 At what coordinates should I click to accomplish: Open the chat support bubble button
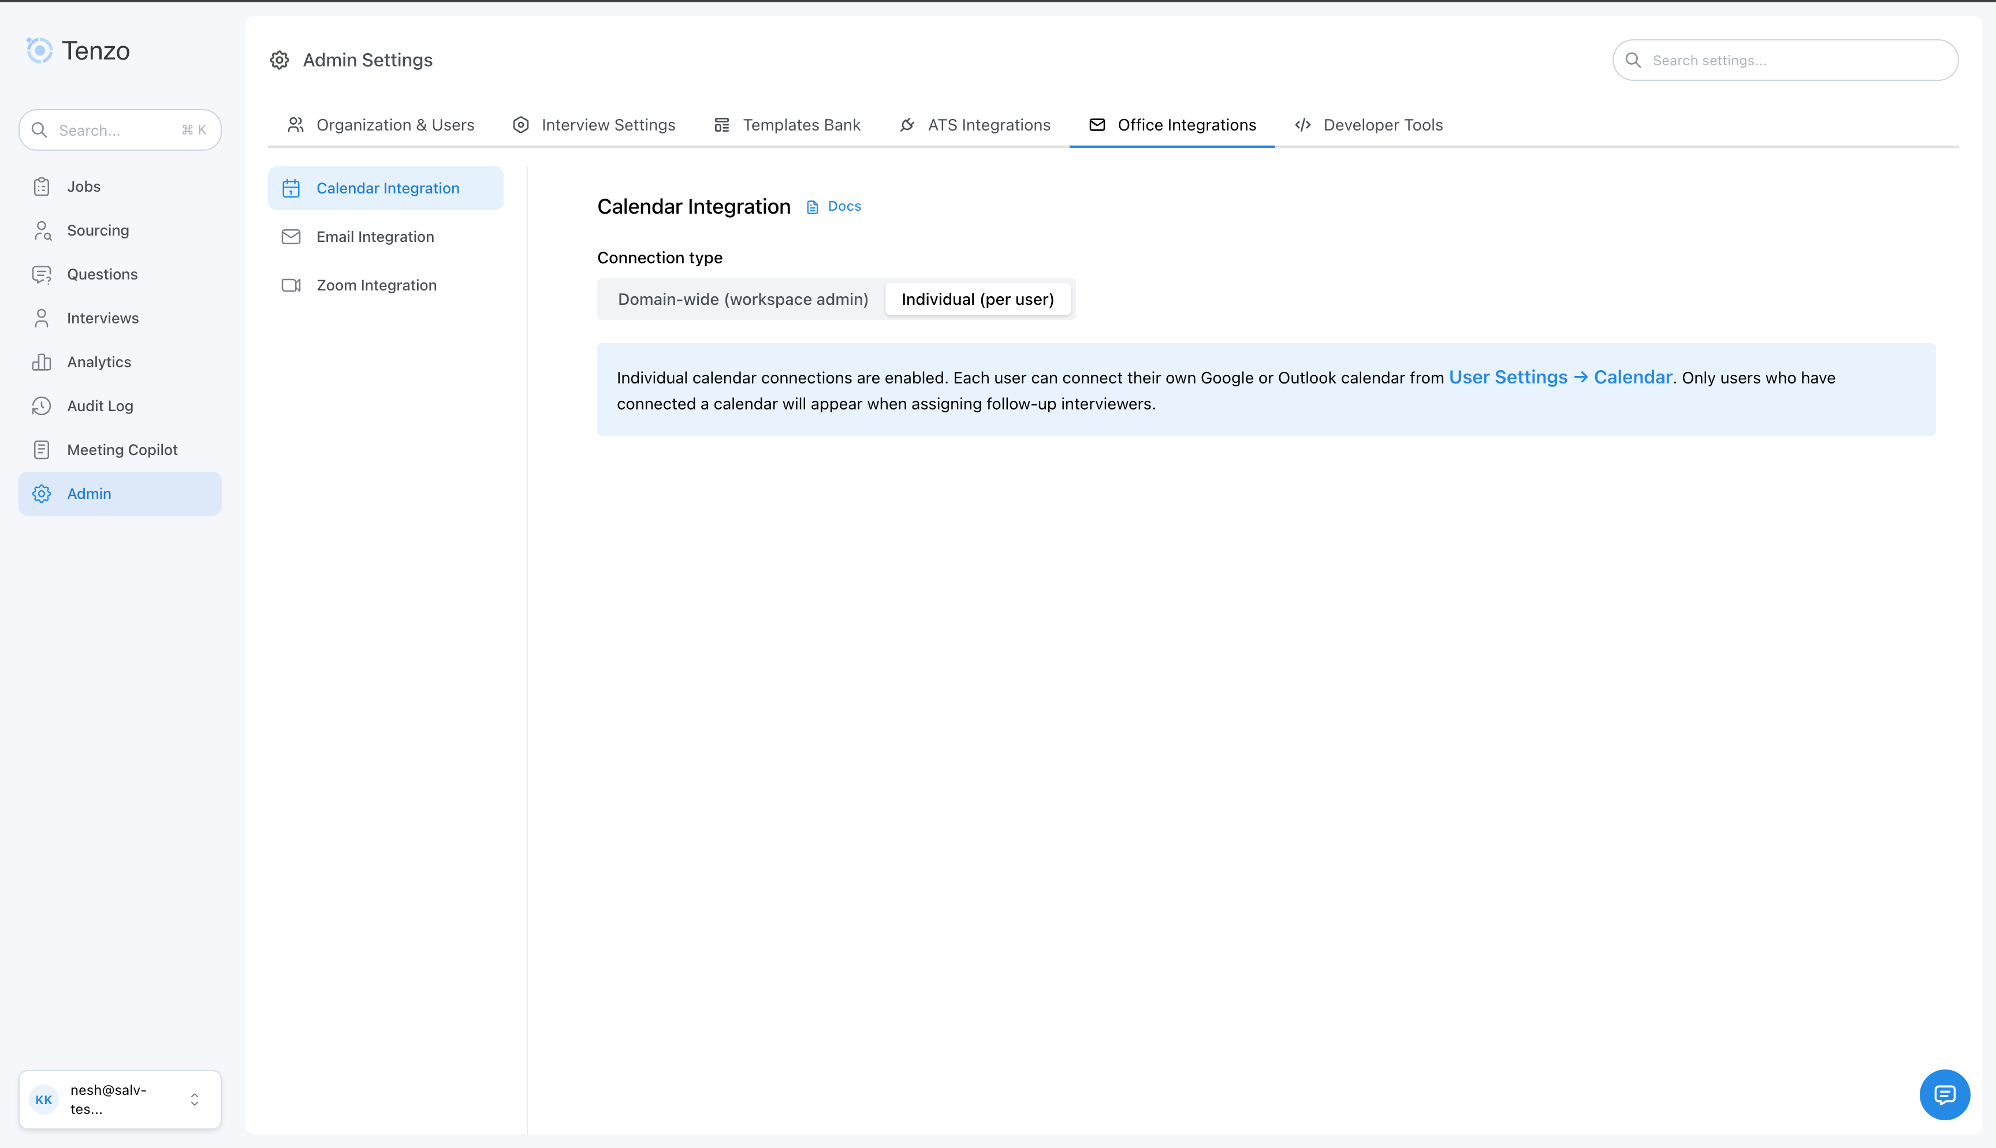[1945, 1094]
